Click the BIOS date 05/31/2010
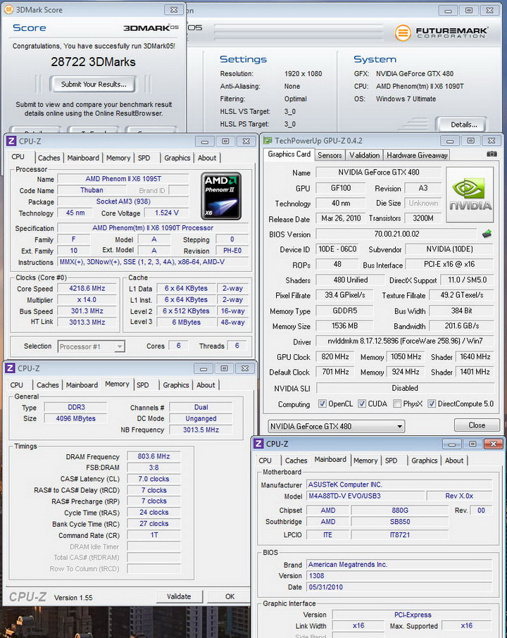507x638 pixels. (399, 587)
